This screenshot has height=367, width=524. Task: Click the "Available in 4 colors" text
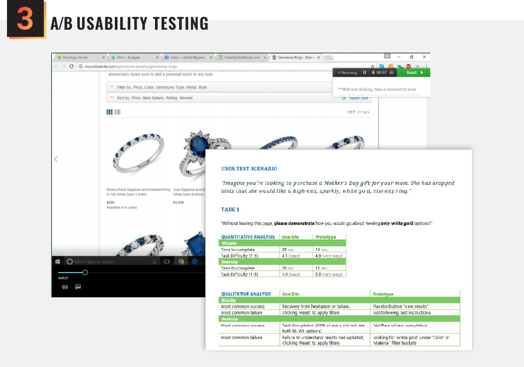click(121, 208)
